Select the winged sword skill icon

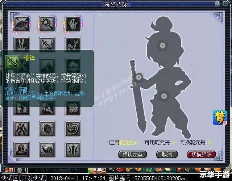coord(73,150)
